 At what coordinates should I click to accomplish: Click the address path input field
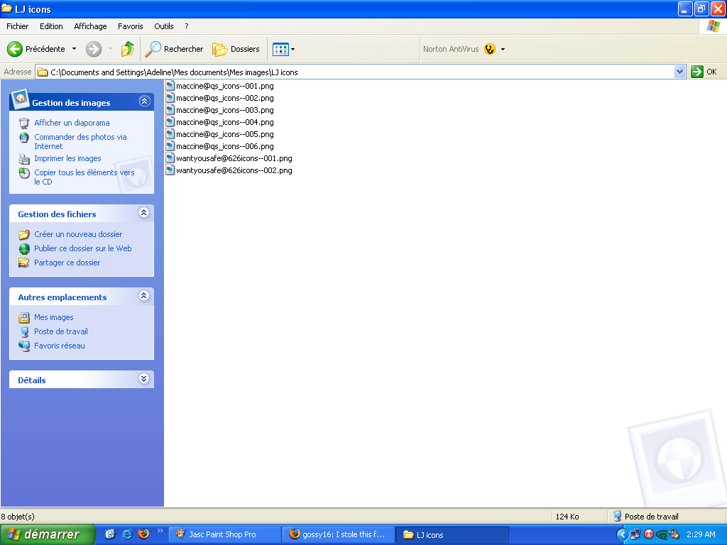tap(355, 72)
